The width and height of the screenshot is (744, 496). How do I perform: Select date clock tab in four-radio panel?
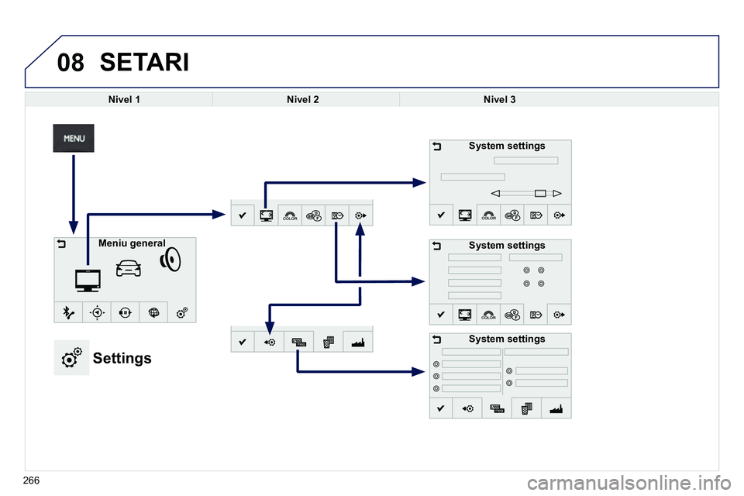[x=536, y=314]
